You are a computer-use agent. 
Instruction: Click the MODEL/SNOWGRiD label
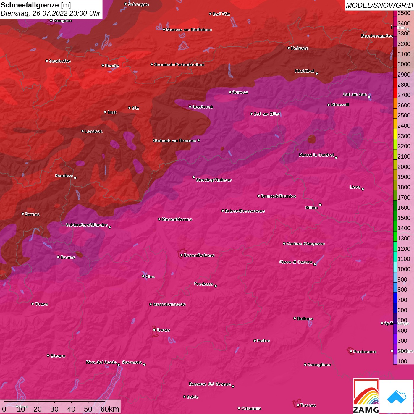coord(379,5)
